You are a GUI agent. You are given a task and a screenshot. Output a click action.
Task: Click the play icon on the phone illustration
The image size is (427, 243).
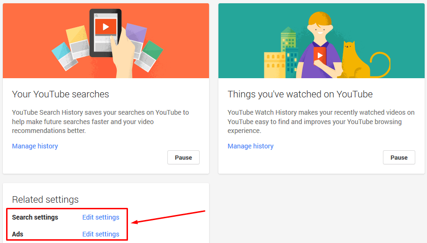(105, 27)
